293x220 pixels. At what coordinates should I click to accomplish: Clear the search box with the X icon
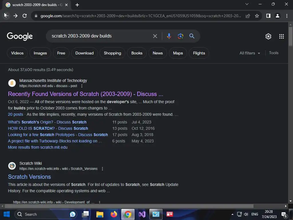tap(155, 36)
